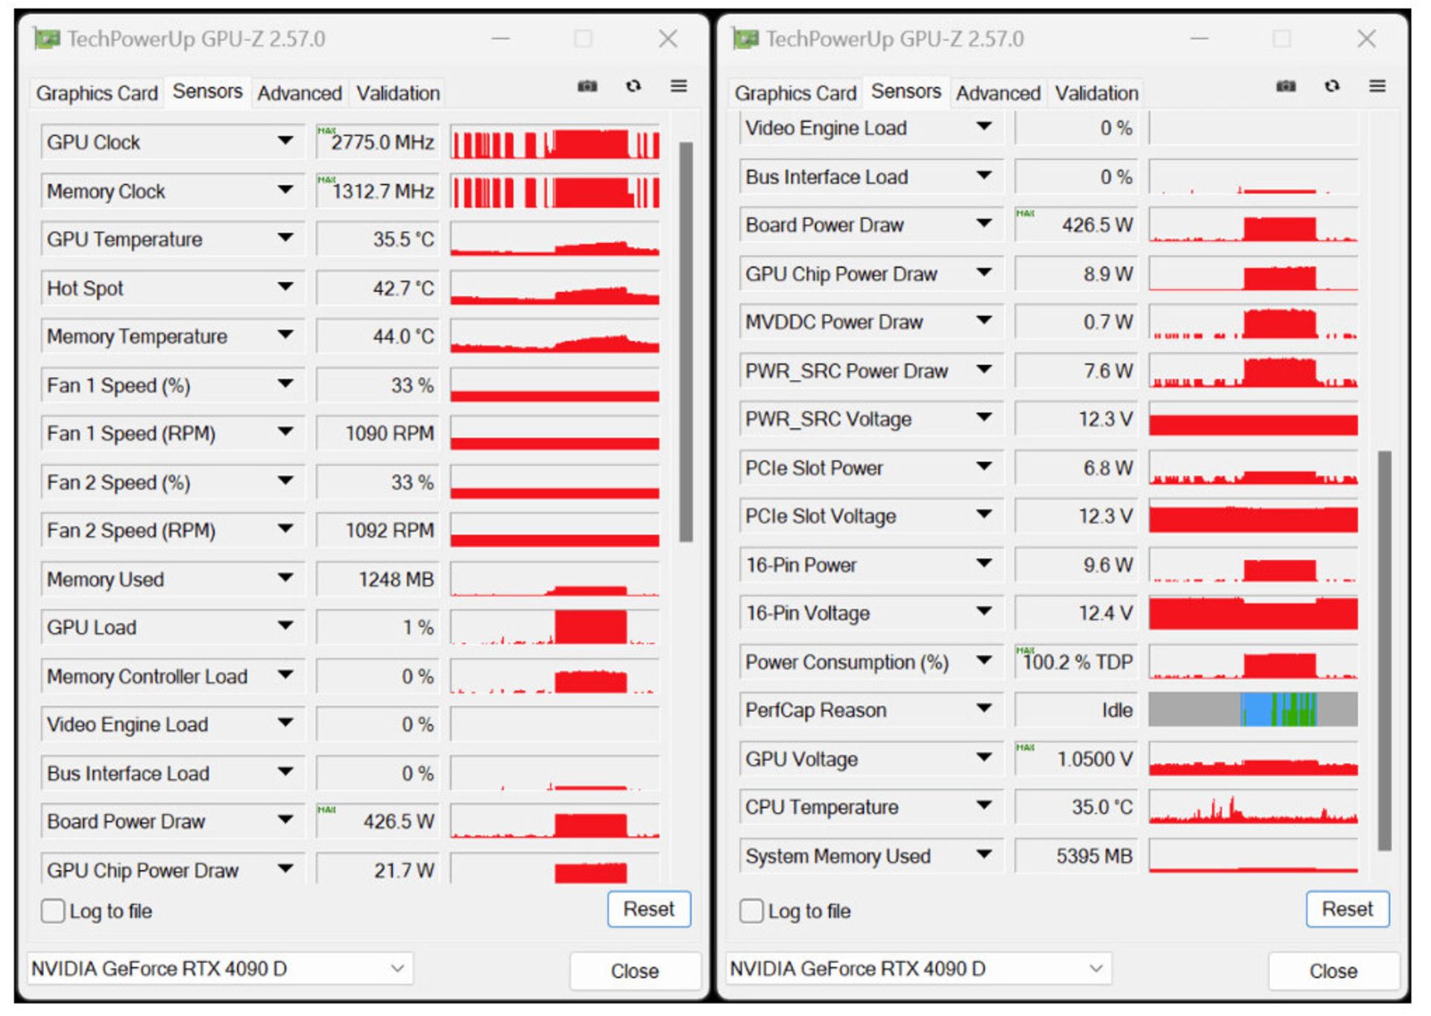Screen dimensions: 1431x1016
Task: Click the refresh icon in right window
Action: [x=1332, y=86]
